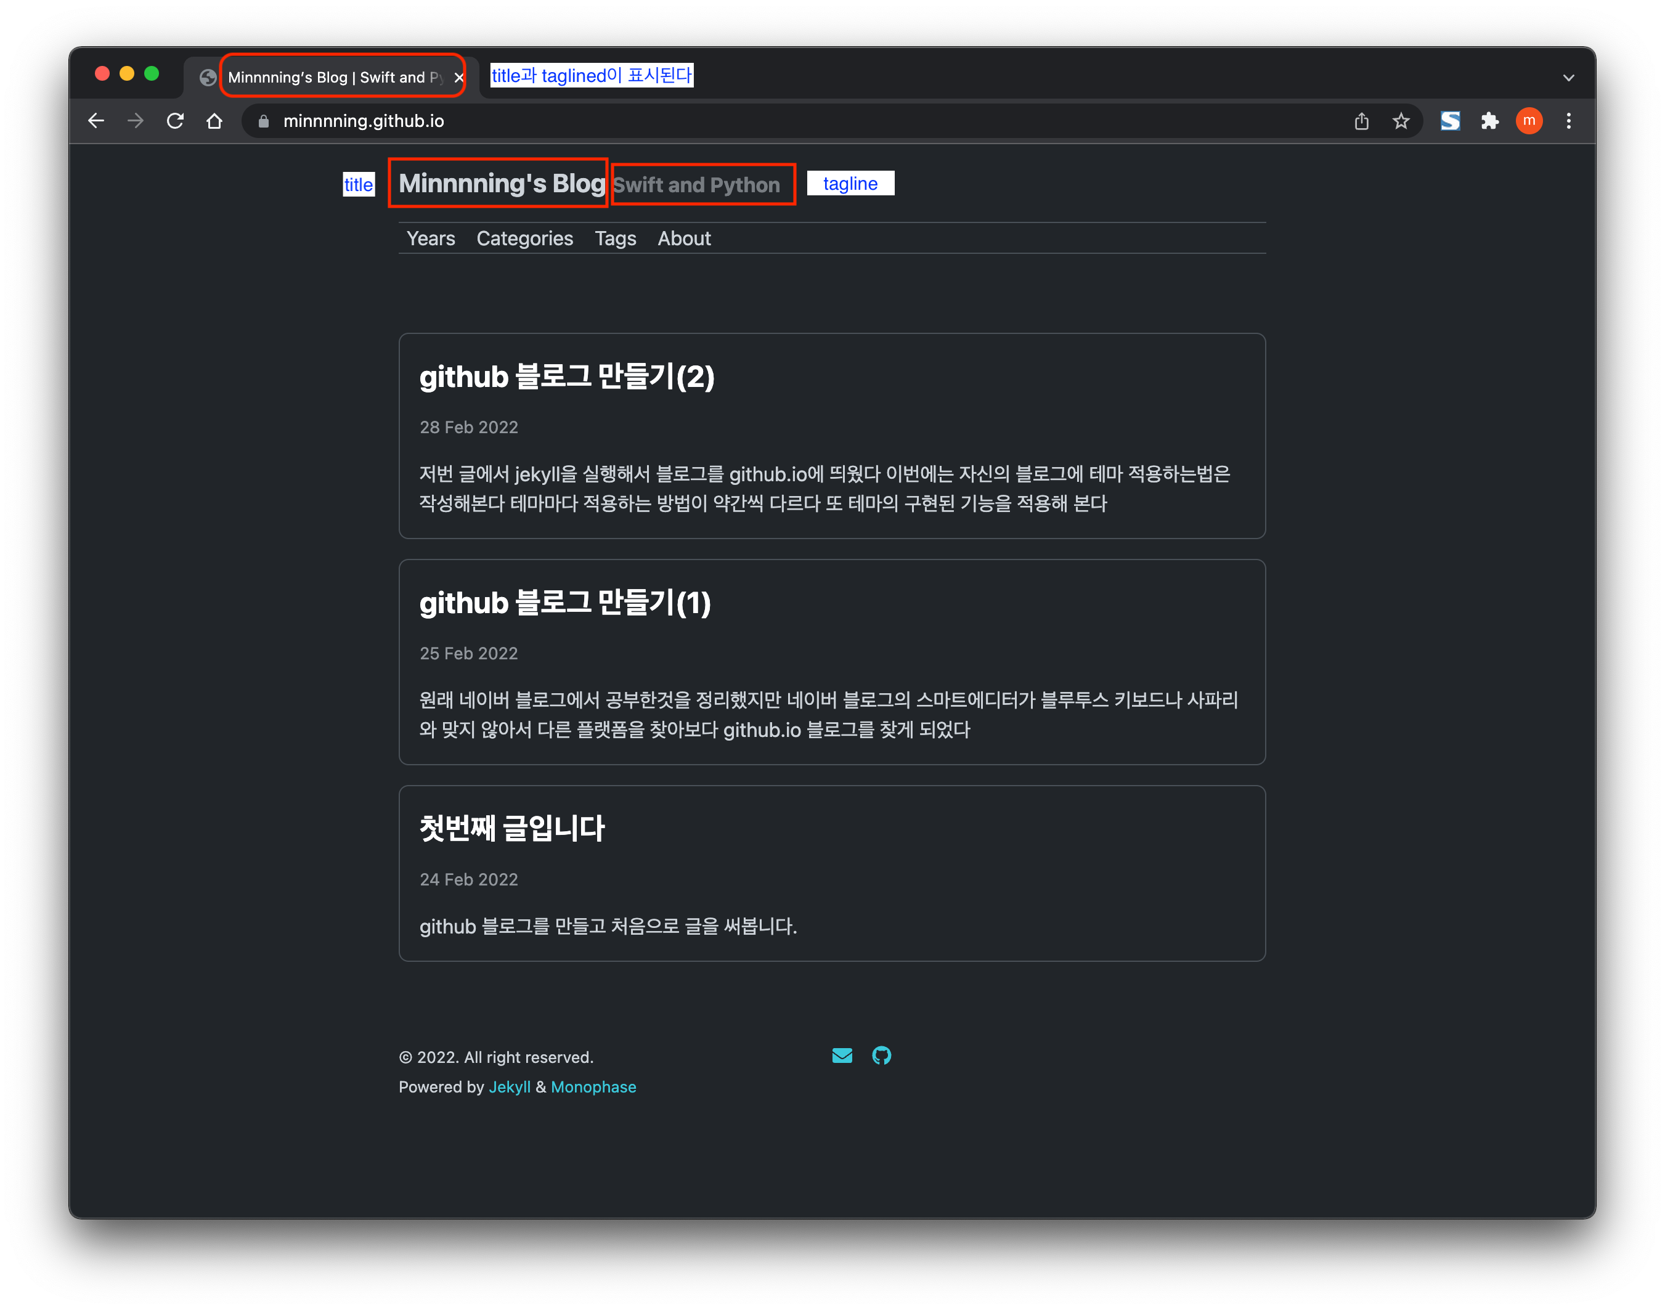Reload the current page
The width and height of the screenshot is (1665, 1310).
pos(175,121)
